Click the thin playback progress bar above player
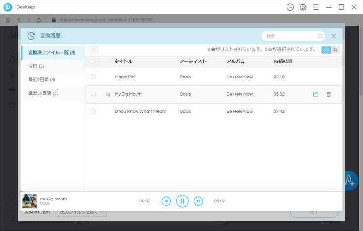 point(181,192)
